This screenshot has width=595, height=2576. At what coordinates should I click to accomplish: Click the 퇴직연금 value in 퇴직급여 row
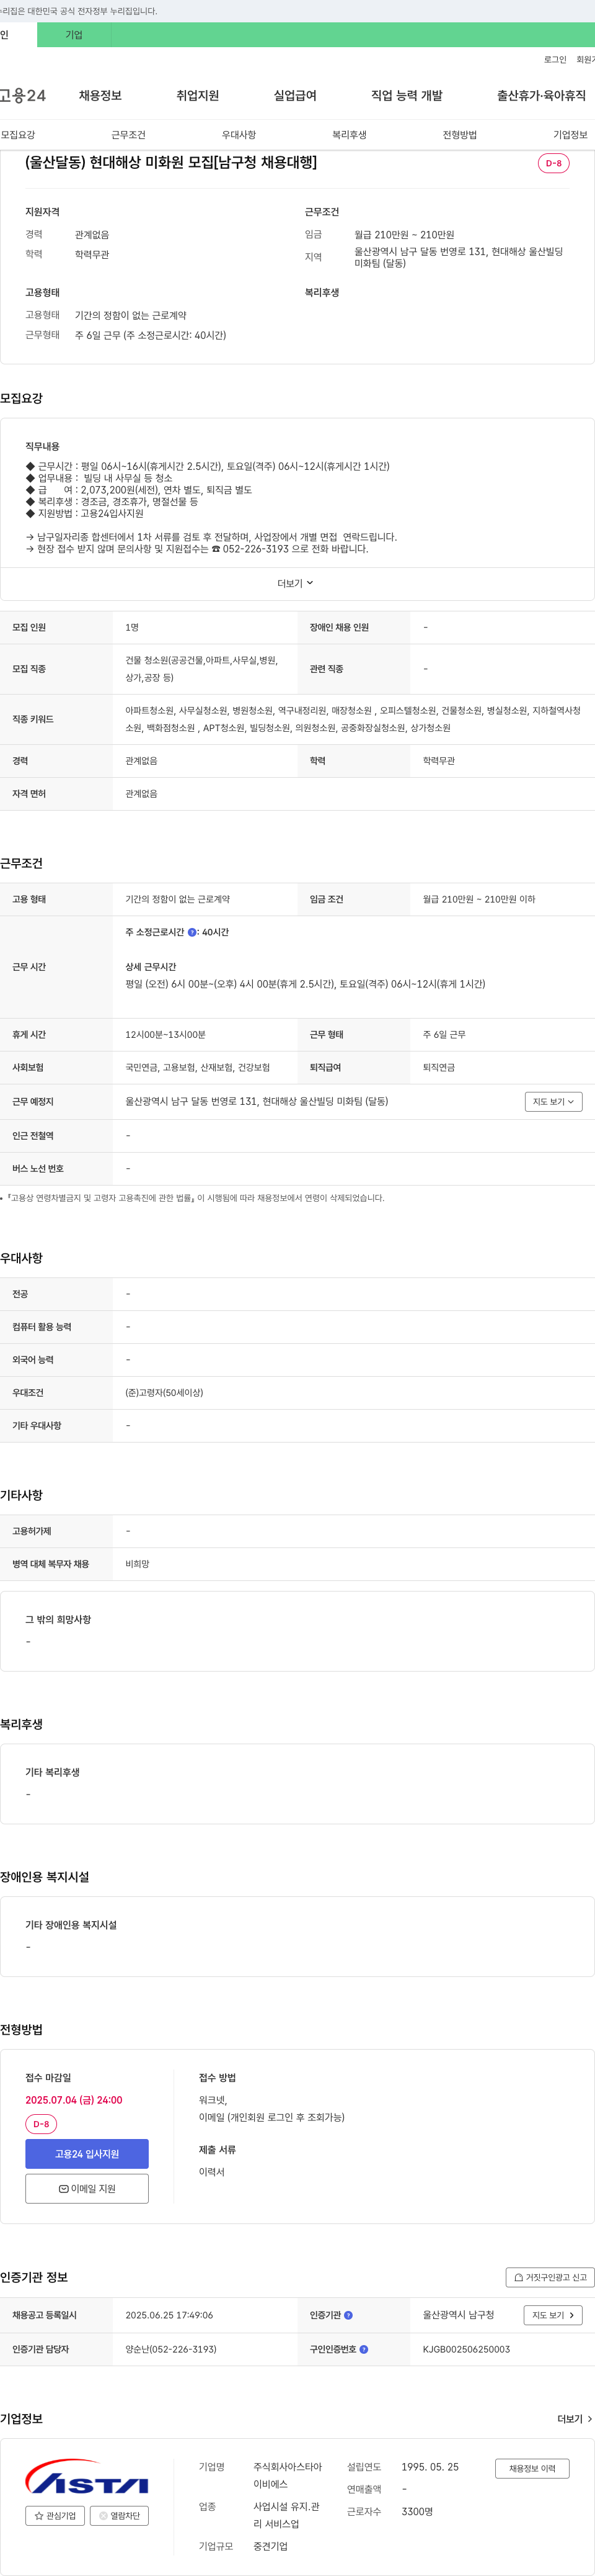(x=438, y=1067)
